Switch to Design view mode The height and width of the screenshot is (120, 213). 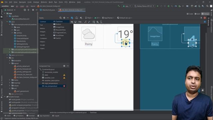pos(205,14)
